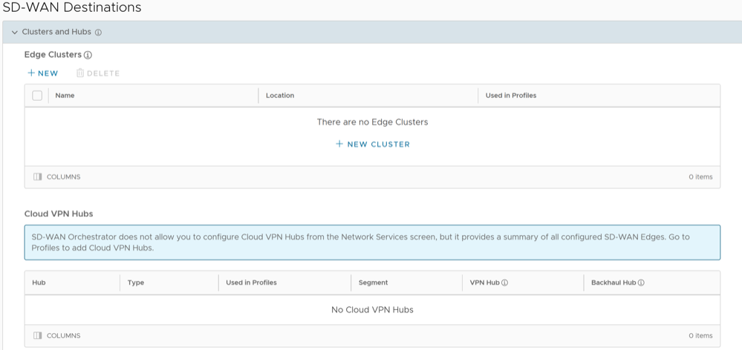Open columns icon in Edge Clusters table footer

click(x=37, y=177)
